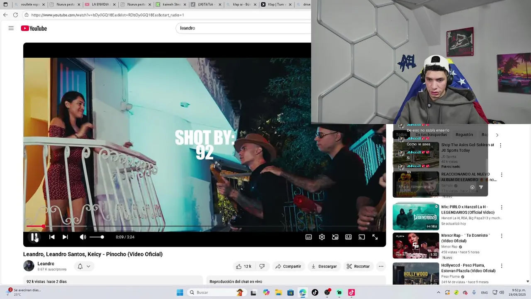Viewport: 531px width, 299px height.
Task: Open Leandro channel avatar
Action: tap(29, 266)
